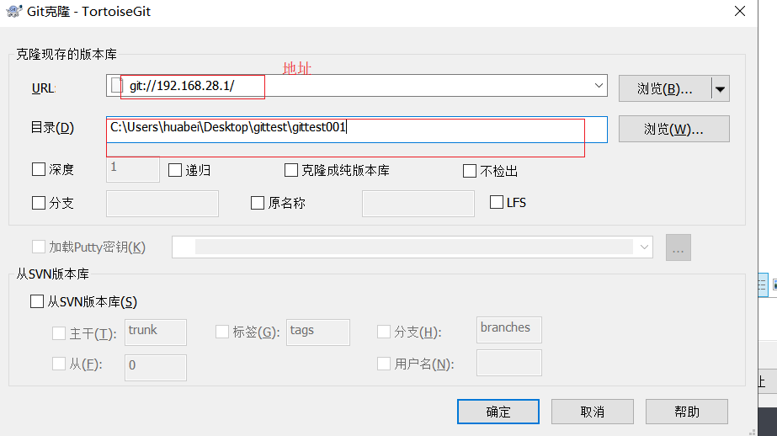Enable the 深度 (depth) checkbox

pos(39,169)
